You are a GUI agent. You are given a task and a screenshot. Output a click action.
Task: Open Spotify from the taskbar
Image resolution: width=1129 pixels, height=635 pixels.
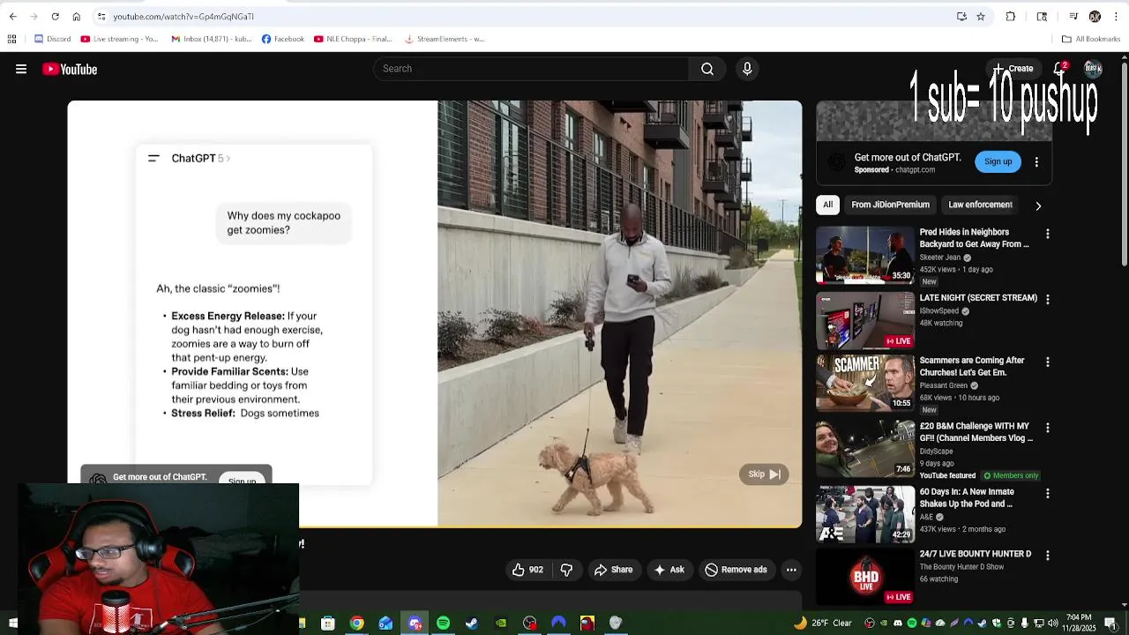tap(443, 624)
